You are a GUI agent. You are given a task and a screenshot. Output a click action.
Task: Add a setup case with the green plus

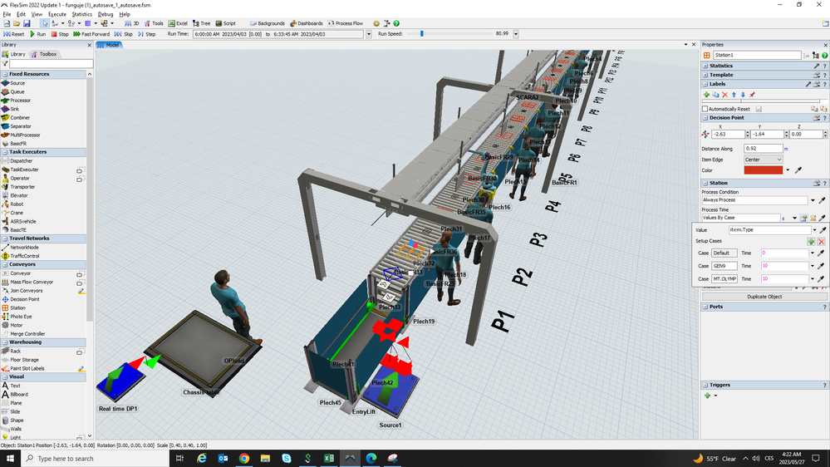click(811, 242)
